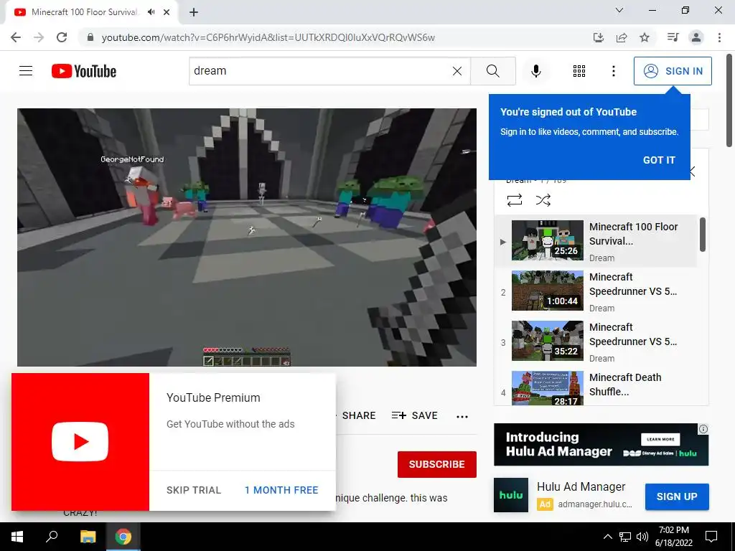Toggle shuffle playlist icon

pyautogui.click(x=543, y=201)
